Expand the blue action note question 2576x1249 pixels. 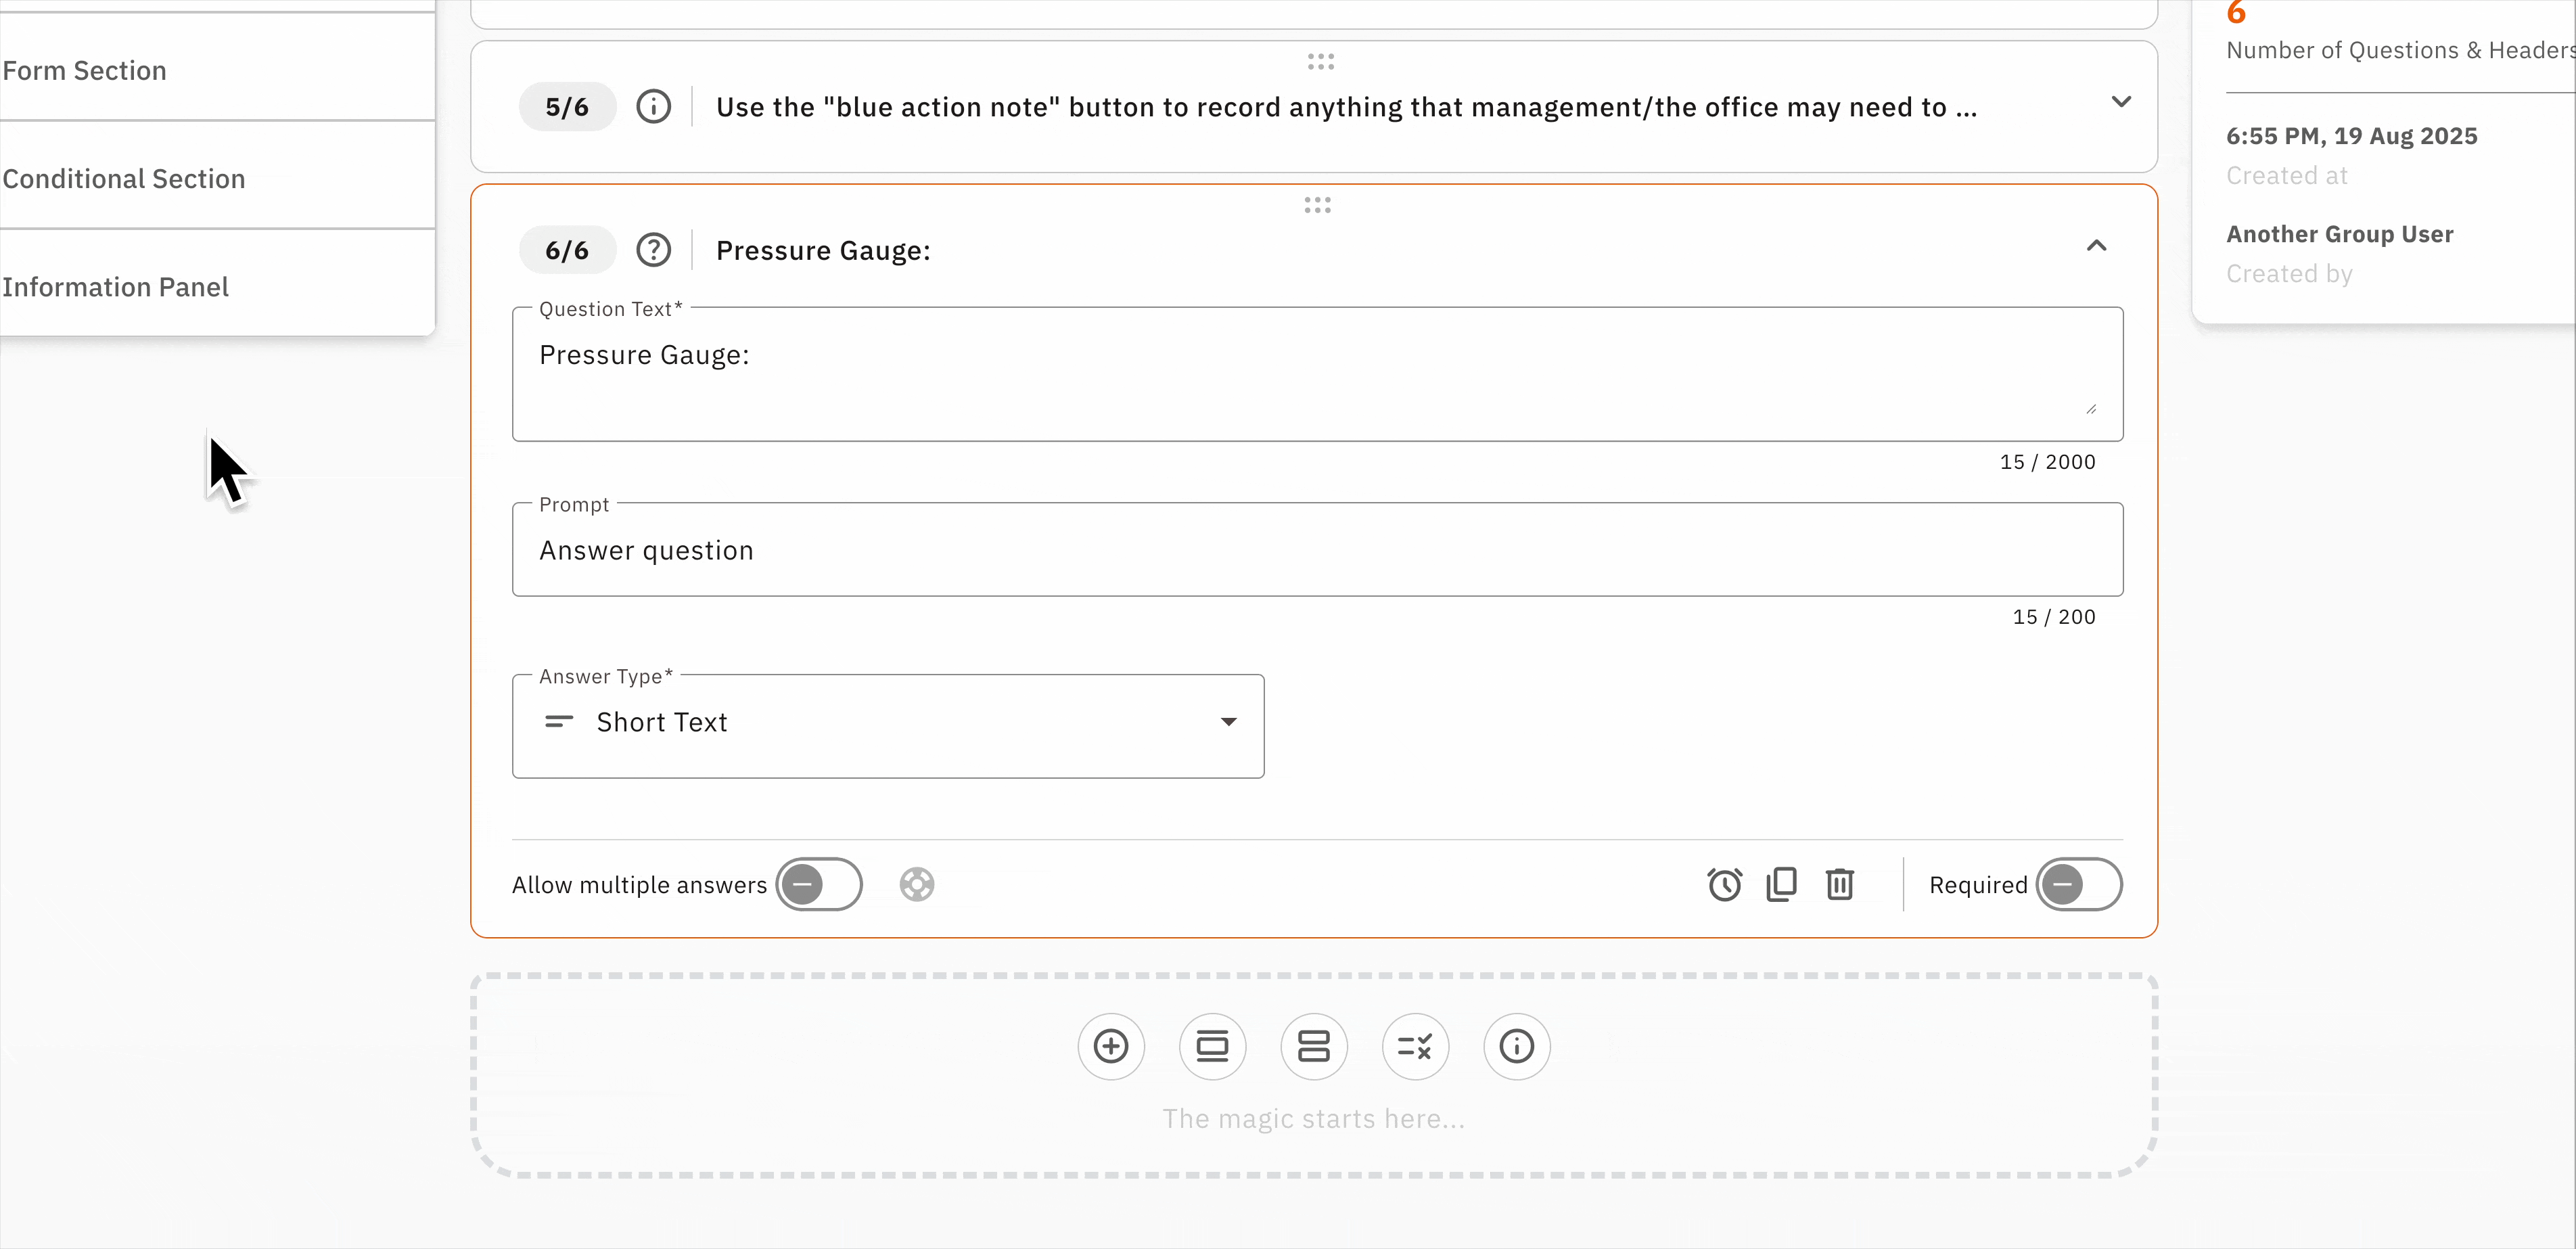2120,102
